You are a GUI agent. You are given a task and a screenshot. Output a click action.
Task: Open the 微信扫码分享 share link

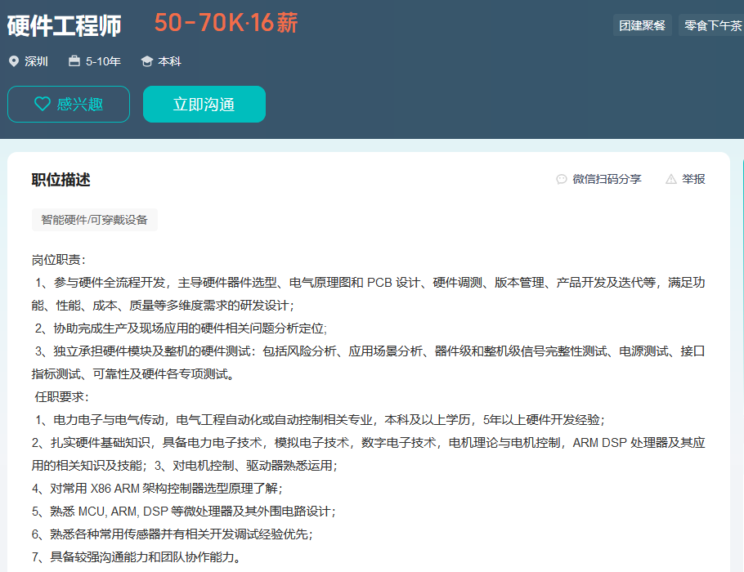coord(607,179)
